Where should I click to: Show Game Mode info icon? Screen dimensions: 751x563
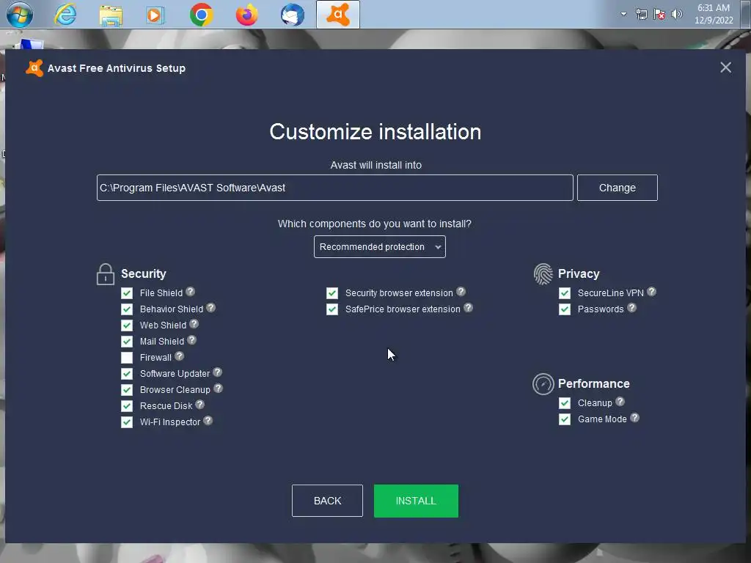point(634,418)
